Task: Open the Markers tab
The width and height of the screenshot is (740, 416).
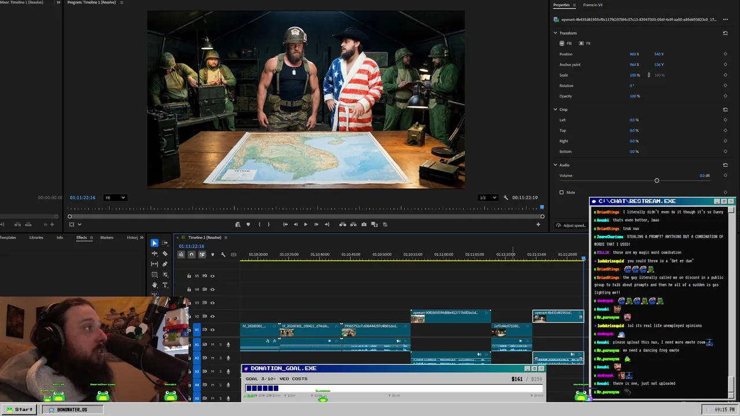Action: click(x=107, y=237)
